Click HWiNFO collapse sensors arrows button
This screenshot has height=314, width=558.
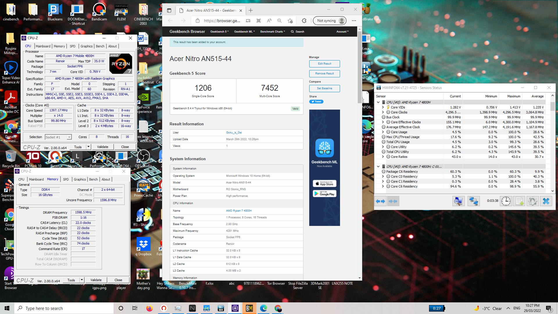393,201
